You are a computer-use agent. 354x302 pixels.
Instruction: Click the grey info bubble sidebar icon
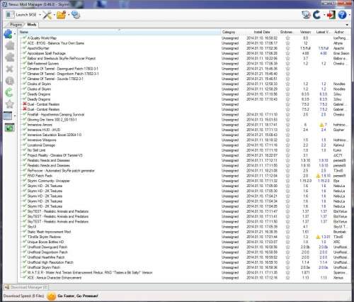pos(10,81)
